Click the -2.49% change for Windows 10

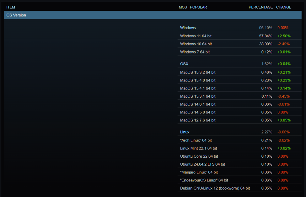283,44
